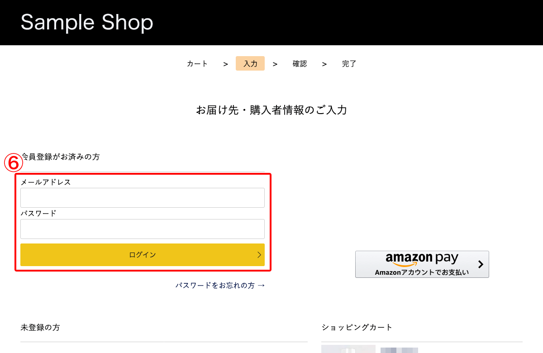Go back to the カート step
The height and width of the screenshot is (353, 543).
[x=197, y=64]
